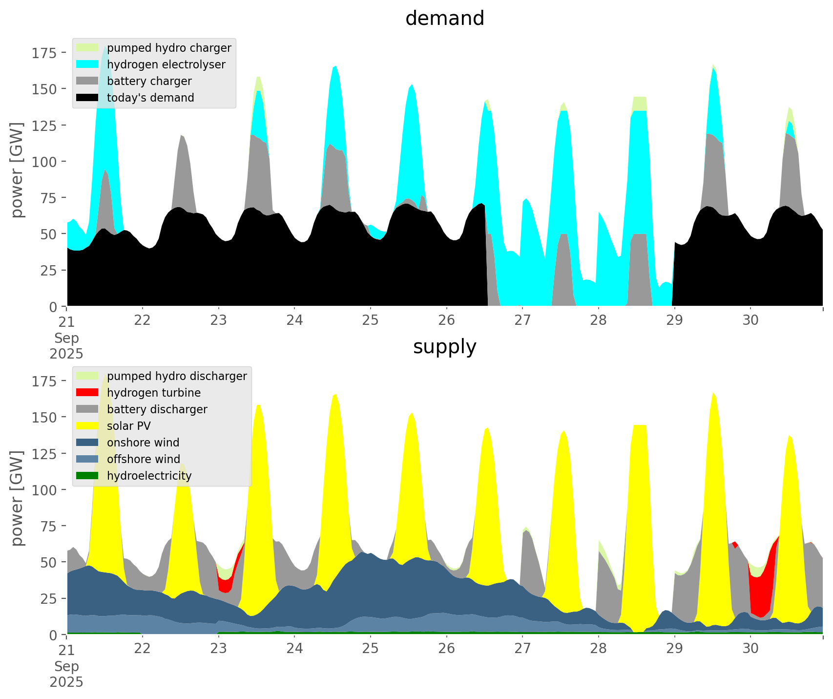Click date tick 25 on demand chart
This screenshot has width=833, height=699.
(370, 320)
